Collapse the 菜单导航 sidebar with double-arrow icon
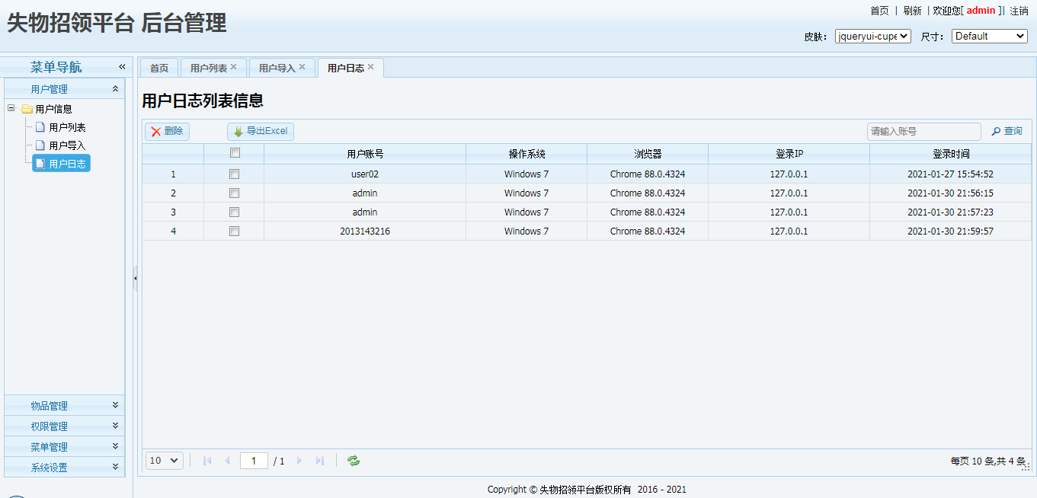1037x498 pixels. [x=122, y=67]
